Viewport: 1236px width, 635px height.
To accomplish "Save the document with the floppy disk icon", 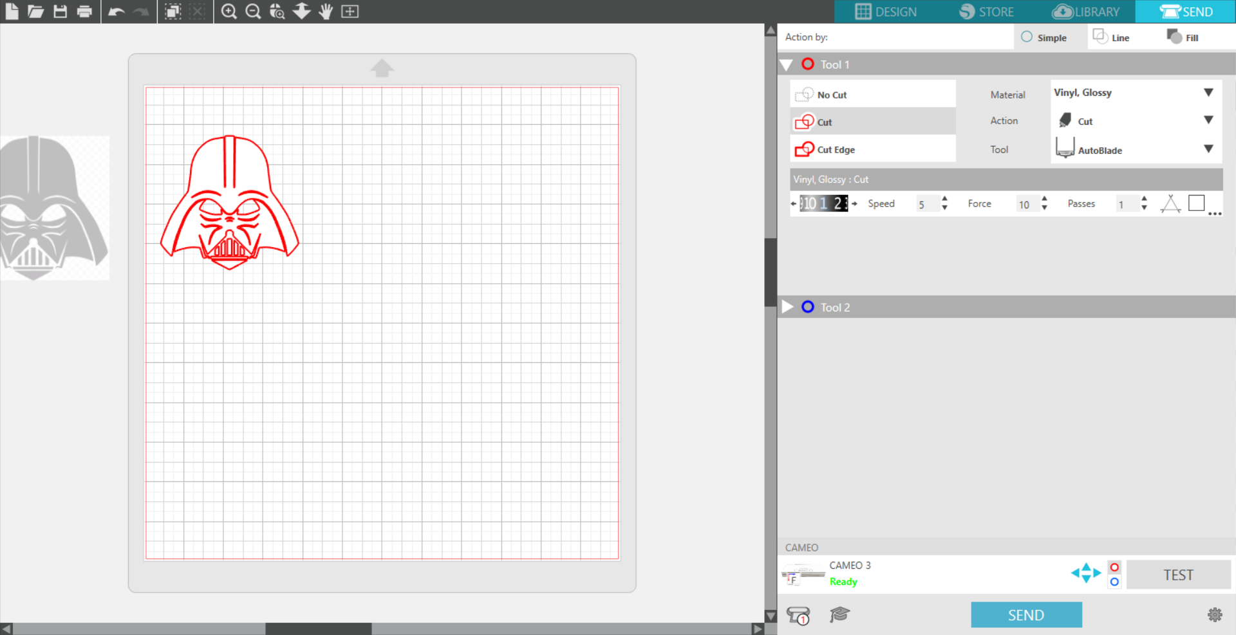I will (60, 11).
